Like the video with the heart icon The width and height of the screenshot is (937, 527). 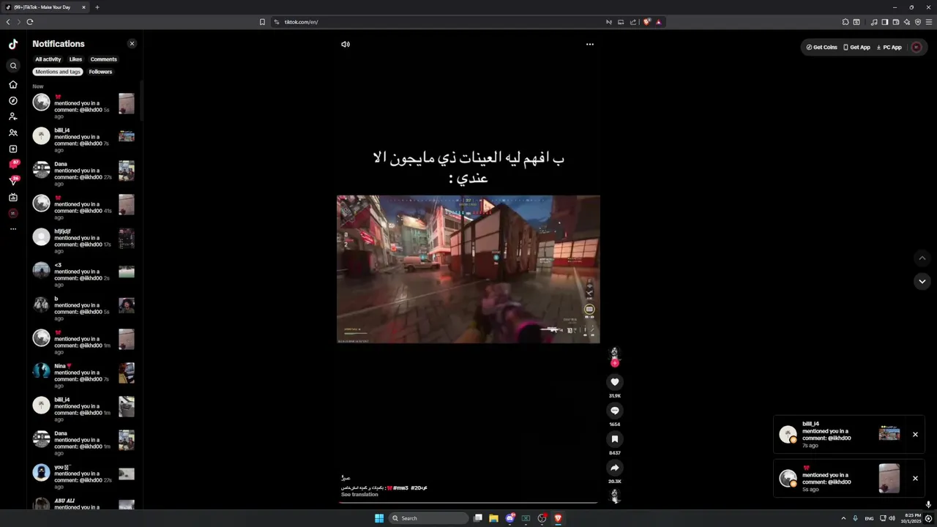click(615, 381)
